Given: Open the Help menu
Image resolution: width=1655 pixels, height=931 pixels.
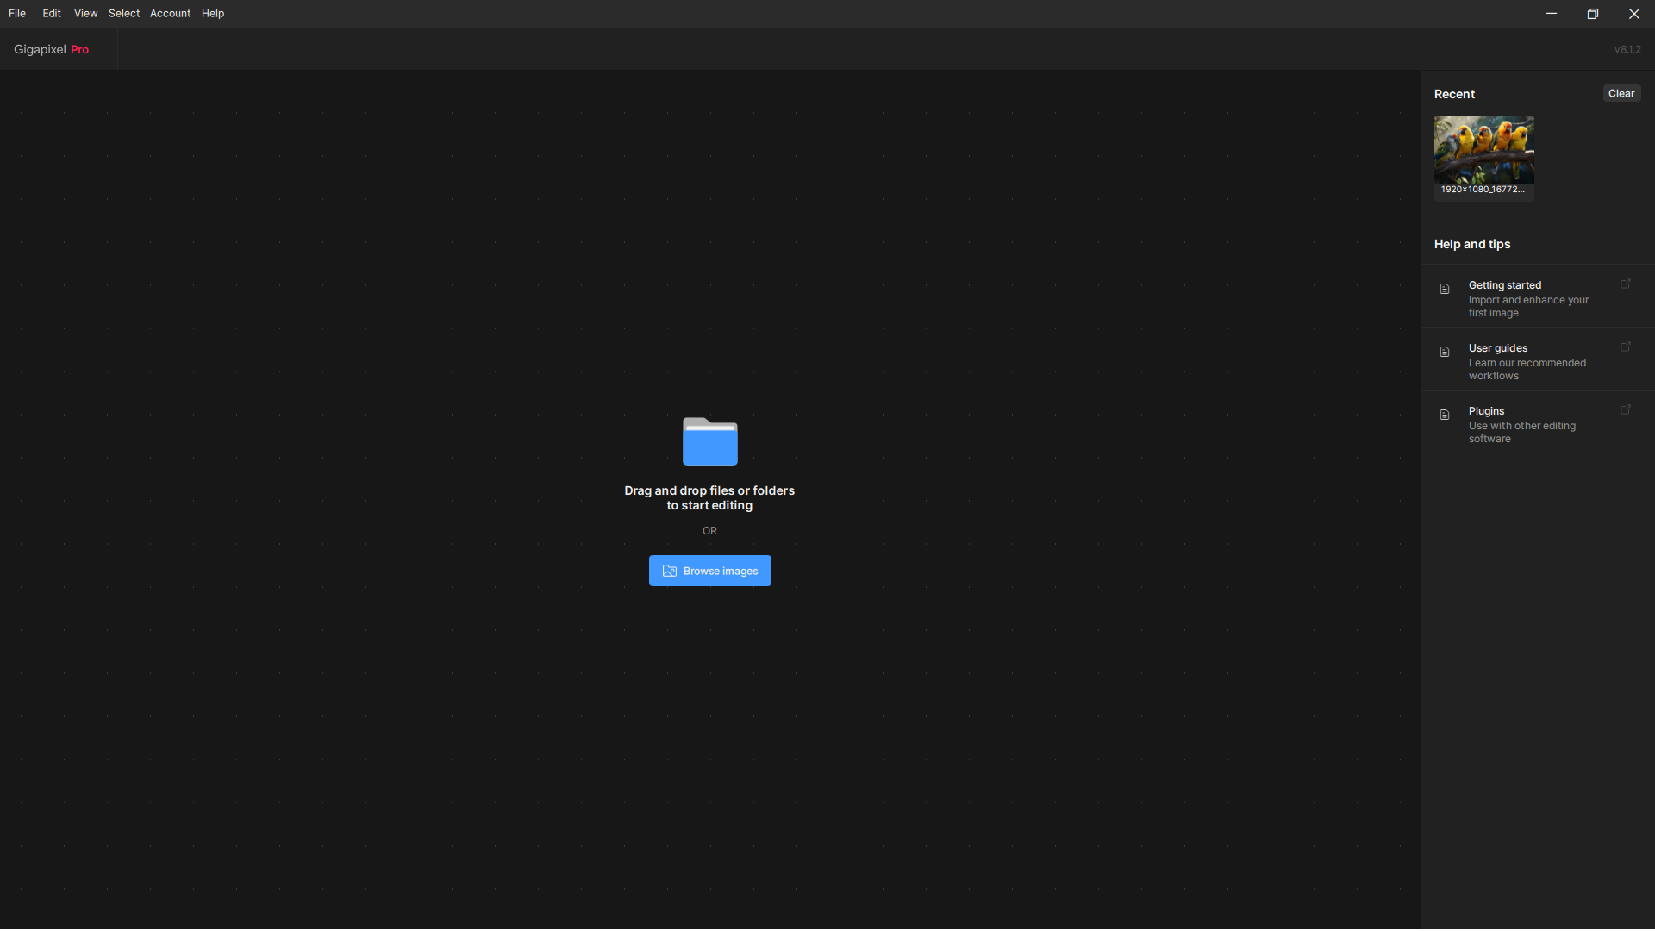Looking at the screenshot, I should [213, 13].
